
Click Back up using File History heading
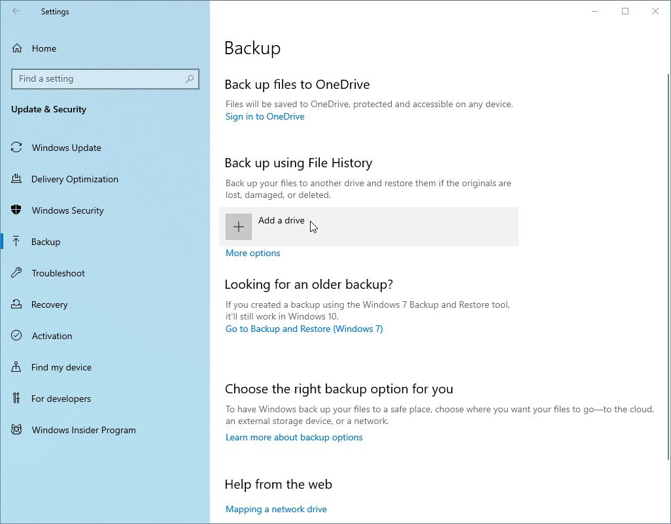[x=298, y=163]
